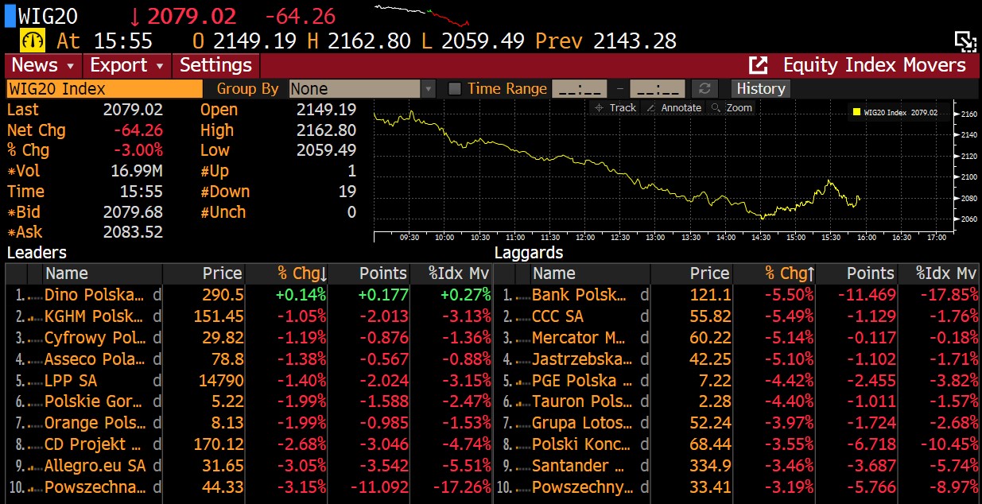Click the pop-out window icon at top right
Viewport: 982px width, 504px height.
tap(965, 41)
